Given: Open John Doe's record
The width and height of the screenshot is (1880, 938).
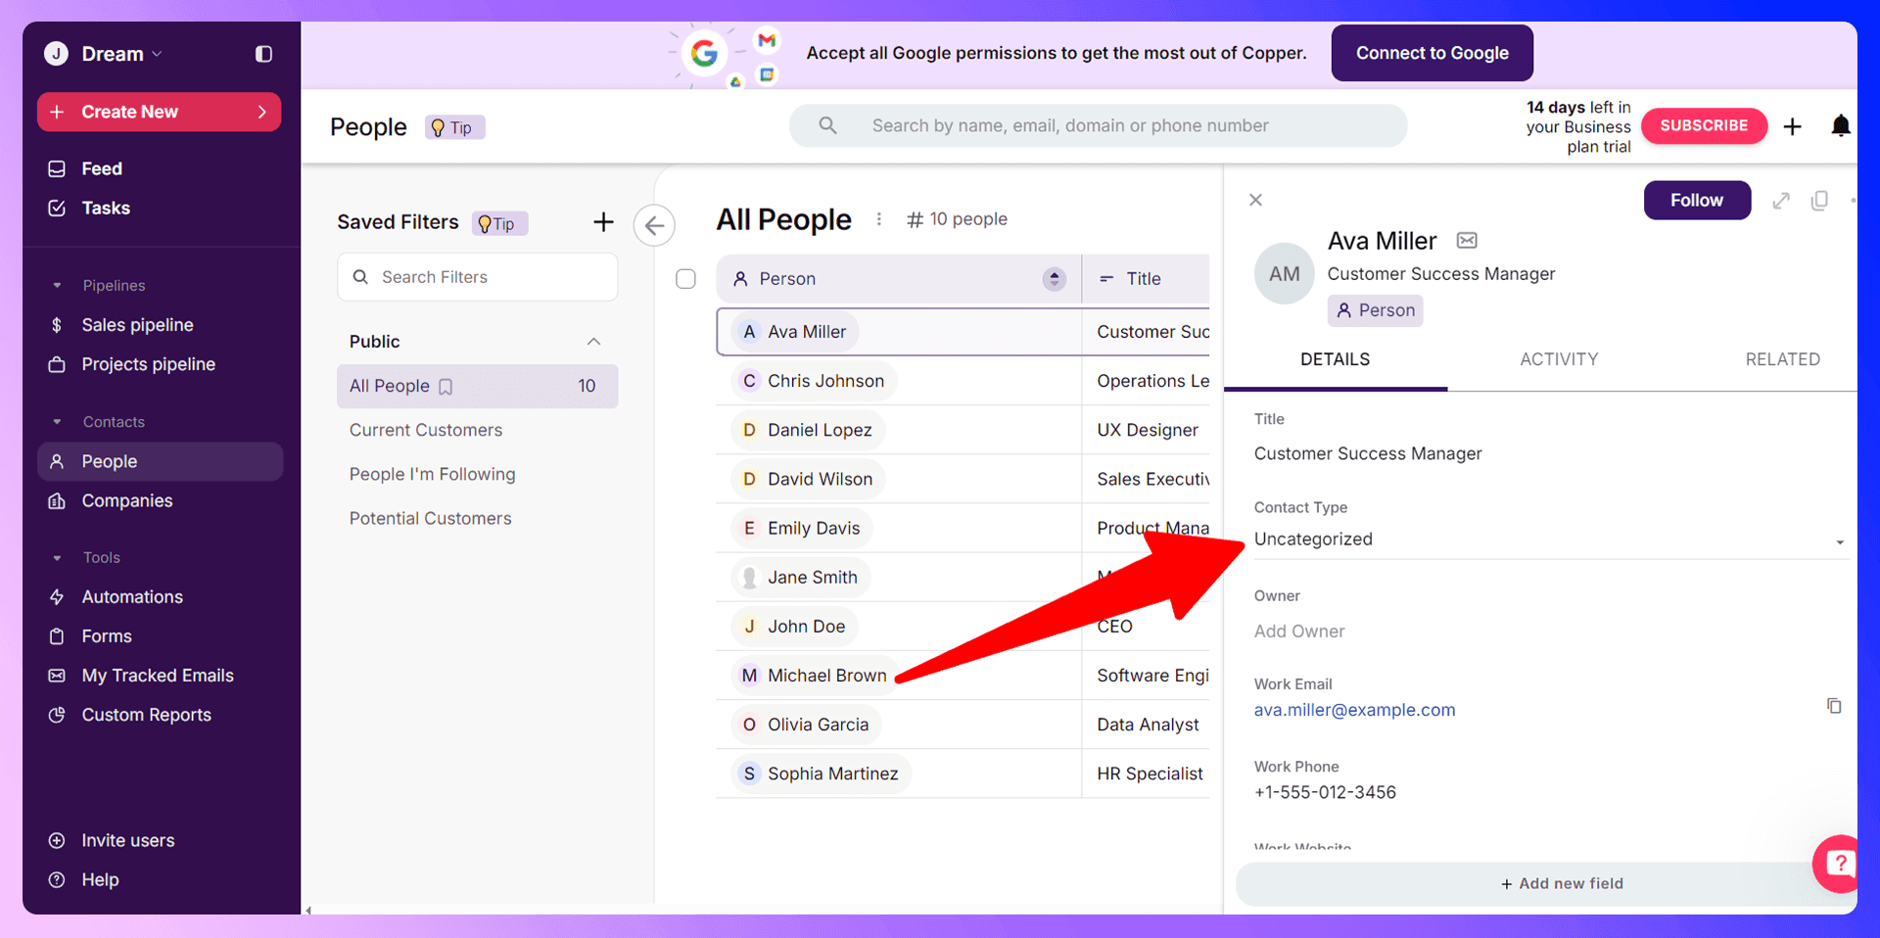Looking at the screenshot, I should coord(806,626).
